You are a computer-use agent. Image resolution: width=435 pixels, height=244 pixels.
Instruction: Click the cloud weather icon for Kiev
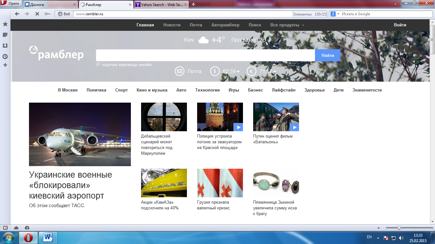(203, 40)
